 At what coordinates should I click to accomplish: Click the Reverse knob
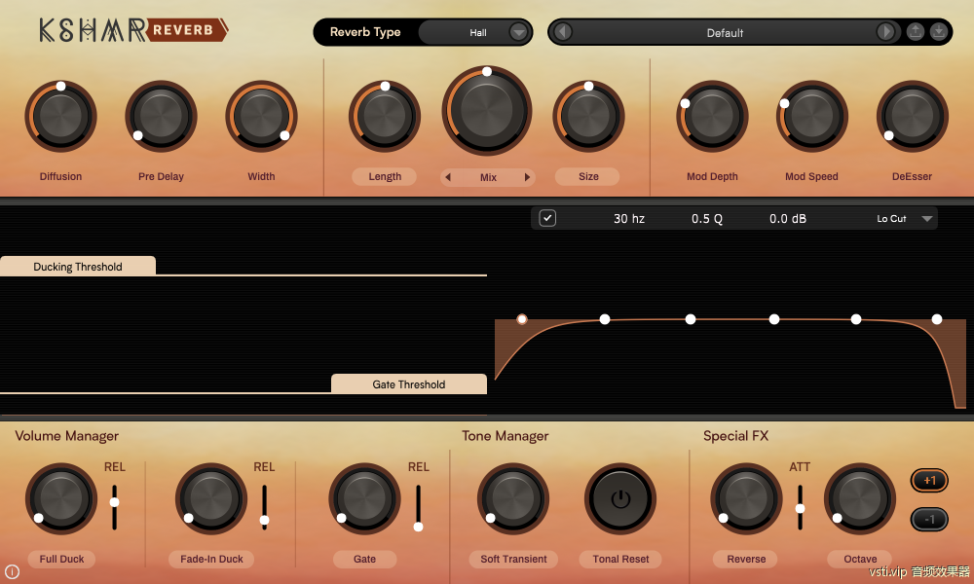[746, 498]
